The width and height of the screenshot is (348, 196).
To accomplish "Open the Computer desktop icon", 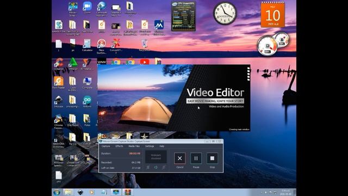I will (87, 83).
